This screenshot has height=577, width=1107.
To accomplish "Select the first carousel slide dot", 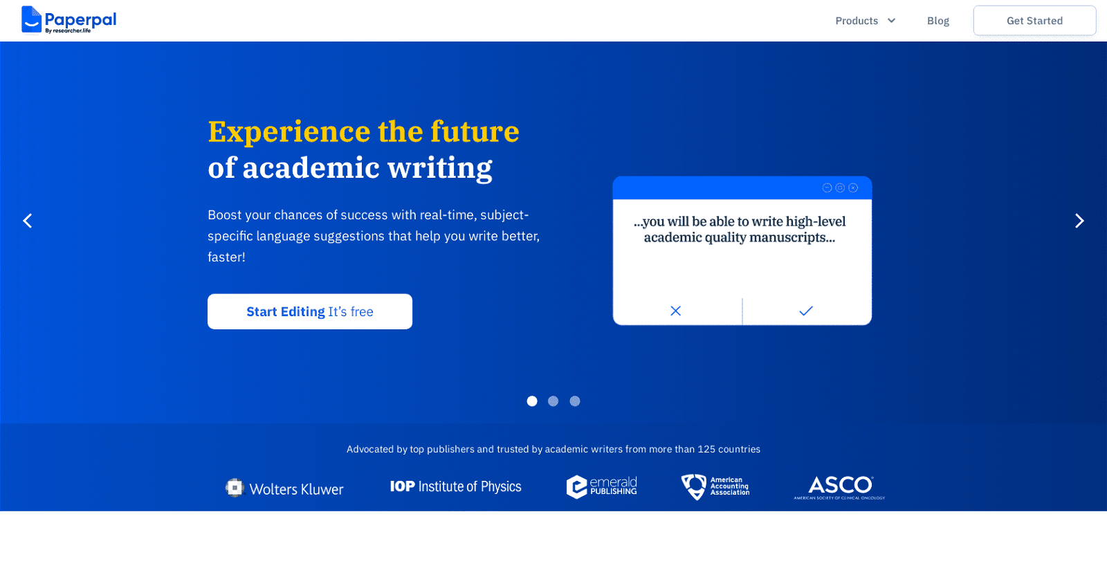I will 532,401.
